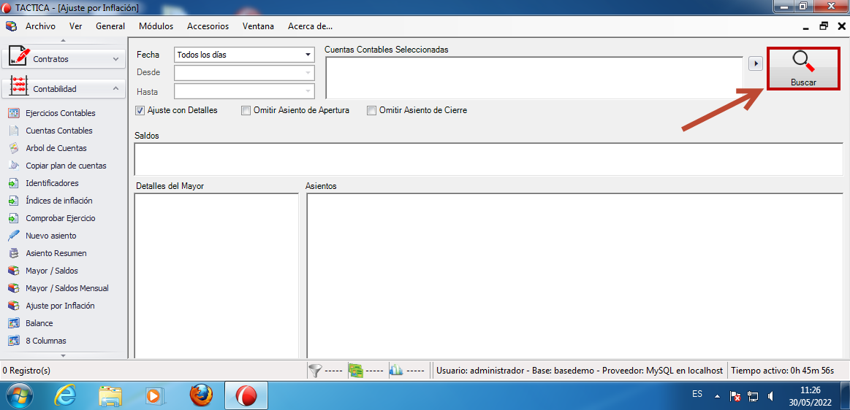The image size is (850, 410).
Task: Open Windows Explorer folder in taskbar
Action: [110, 396]
